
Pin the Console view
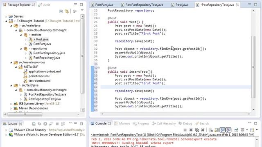pyautogui.click(x=236, y=130)
